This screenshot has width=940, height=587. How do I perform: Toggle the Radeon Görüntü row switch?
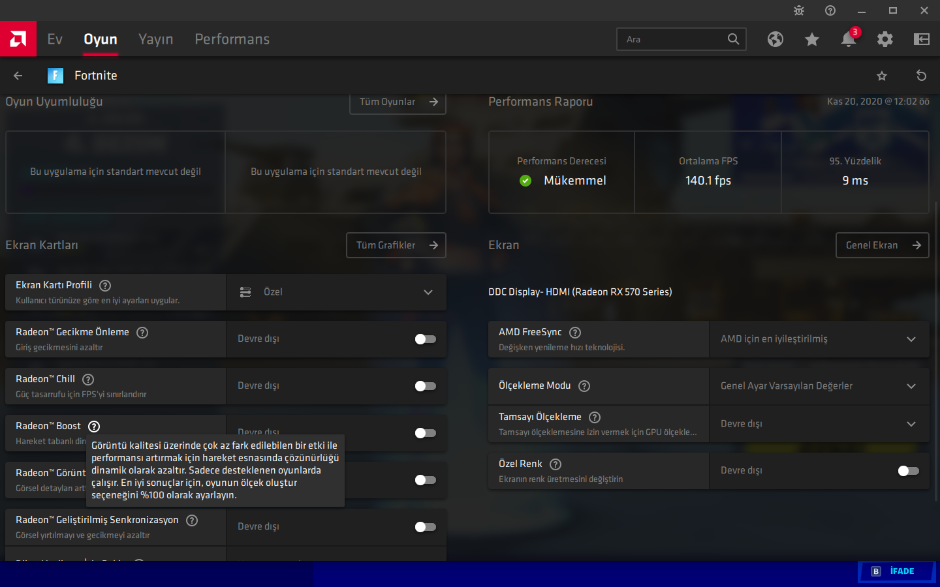tap(426, 480)
